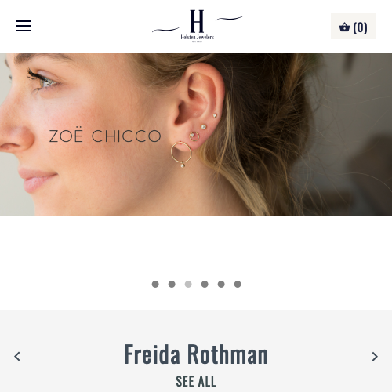Open the hamburger navigation menu

click(24, 26)
